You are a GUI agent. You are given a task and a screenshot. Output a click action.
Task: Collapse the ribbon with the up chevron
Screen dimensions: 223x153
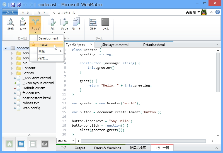pyautogui.click(x=212, y=12)
